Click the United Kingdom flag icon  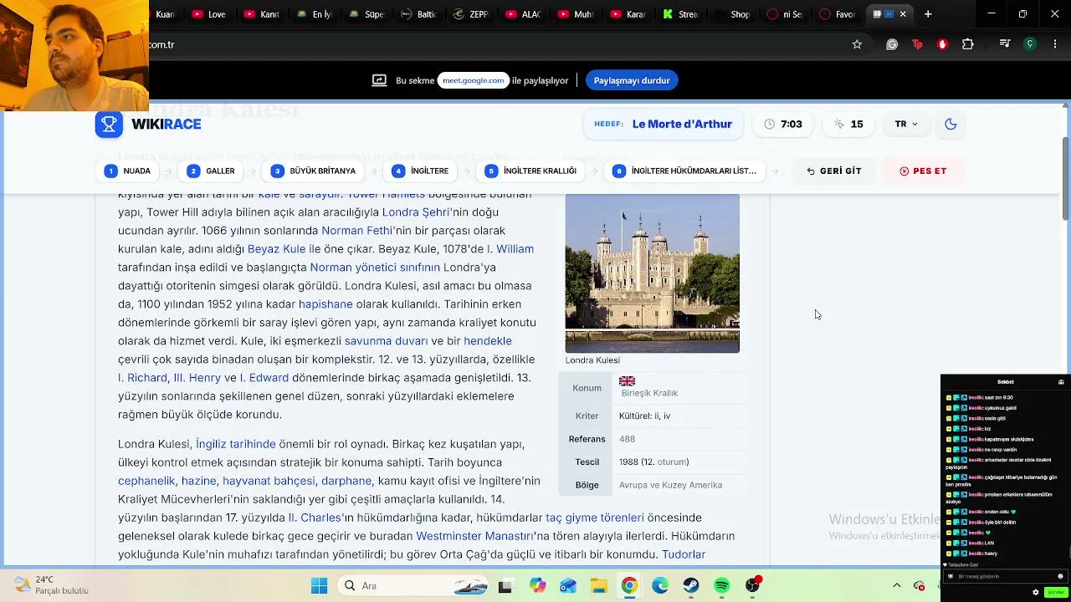[627, 381]
